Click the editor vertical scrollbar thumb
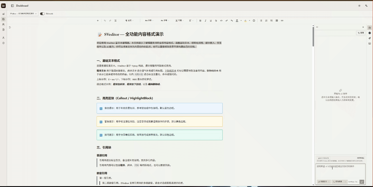This screenshot has width=373, height=187. [314, 36]
